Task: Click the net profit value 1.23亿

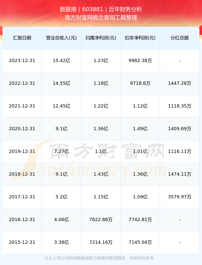Action: 101,61
